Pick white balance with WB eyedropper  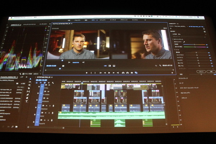click(184, 42)
